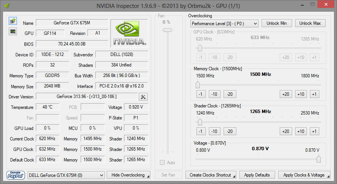Click the GPU Clock slider thumb
Viewport: 337px width, 184px height.
200,48
